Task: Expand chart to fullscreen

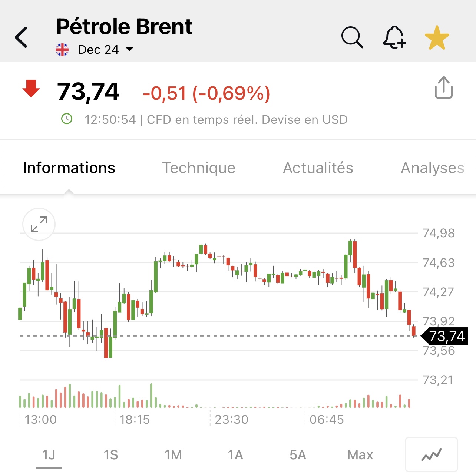Action: (x=39, y=224)
